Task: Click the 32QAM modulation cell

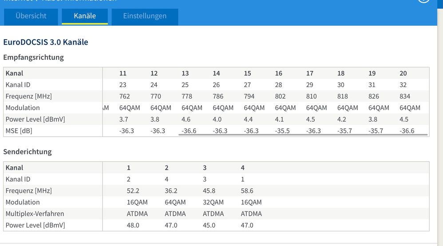Action: click(214, 202)
